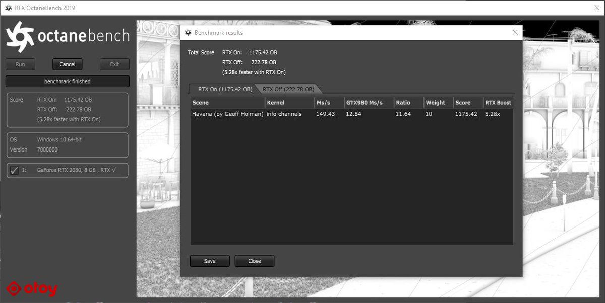605x303 pixels.
Task: Click the Exit button
Action: (114, 64)
